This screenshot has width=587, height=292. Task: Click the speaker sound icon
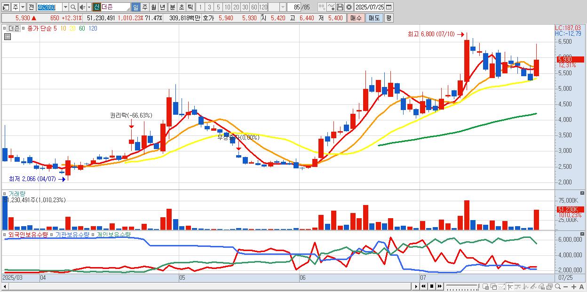(x=82, y=7)
